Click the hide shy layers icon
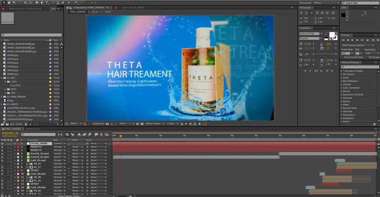Screen dimensions: 380x197 (x=79, y=134)
